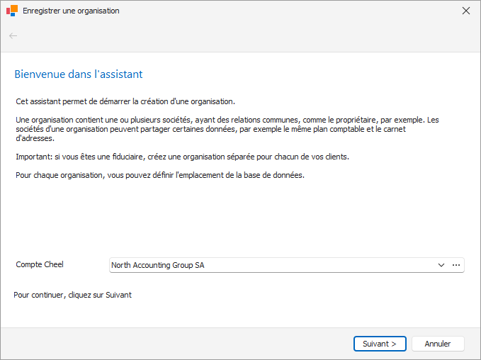The height and width of the screenshot is (360, 481).
Task: Click the Compte Cheel field label
Action: pyautogui.click(x=40, y=264)
